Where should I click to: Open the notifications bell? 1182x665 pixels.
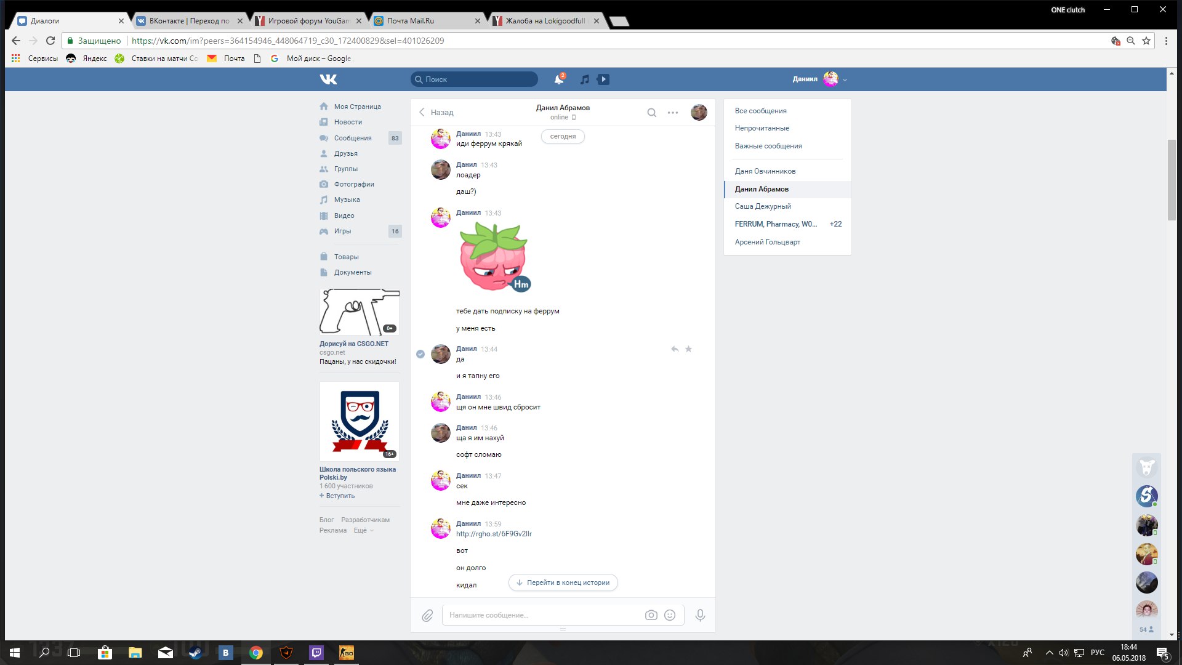pyautogui.click(x=558, y=79)
